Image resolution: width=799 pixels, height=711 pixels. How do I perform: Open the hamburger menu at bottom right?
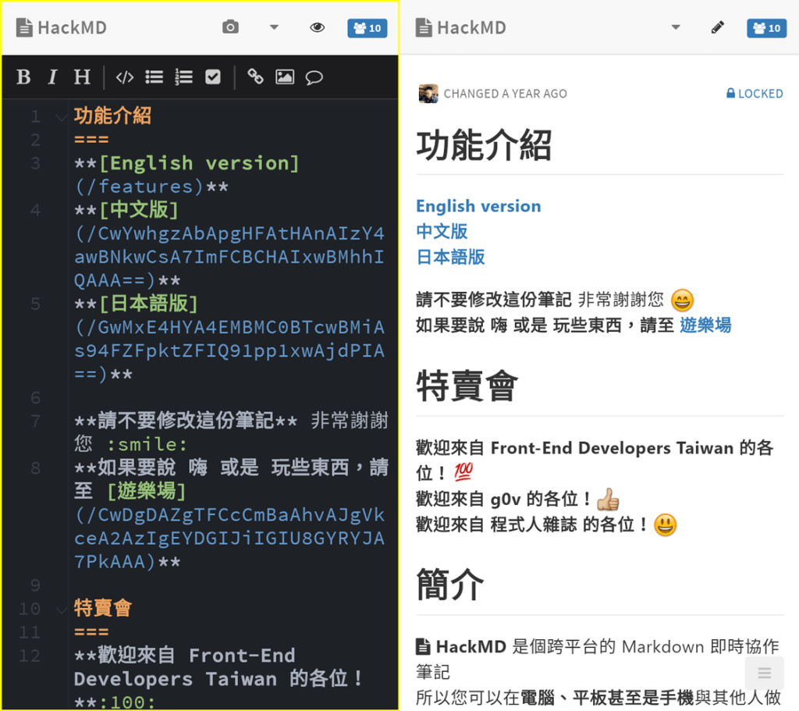coord(764,672)
